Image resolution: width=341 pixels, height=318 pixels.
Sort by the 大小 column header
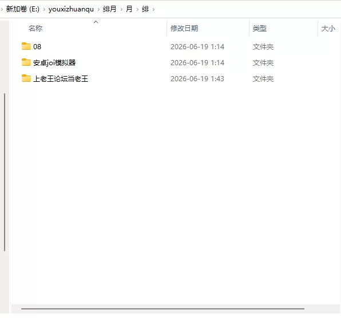328,28
